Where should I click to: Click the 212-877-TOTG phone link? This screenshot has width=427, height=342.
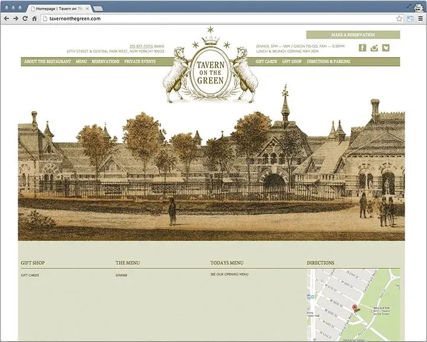click(141, 46)
